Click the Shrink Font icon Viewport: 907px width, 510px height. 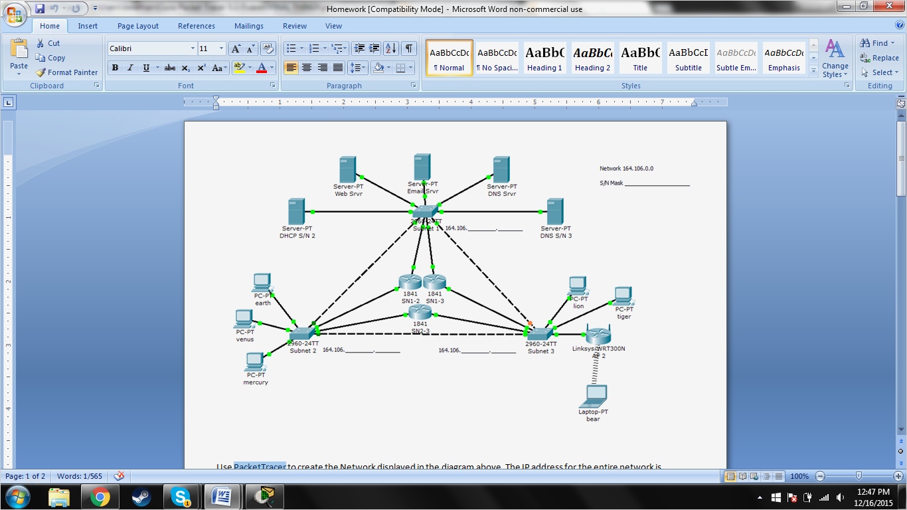(248, 48)
